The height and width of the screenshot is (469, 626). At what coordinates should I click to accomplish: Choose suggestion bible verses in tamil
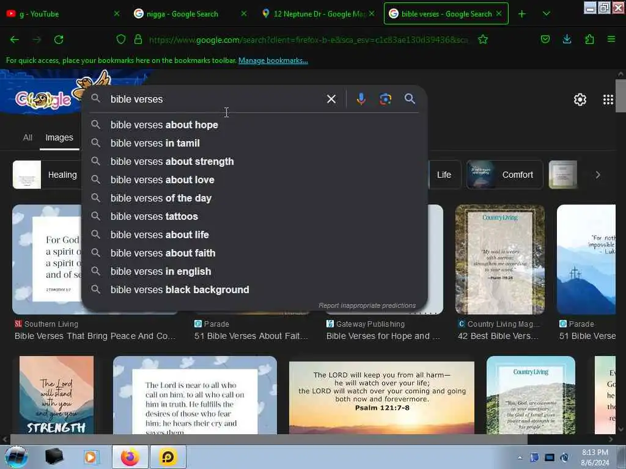[x=254, y=143]
